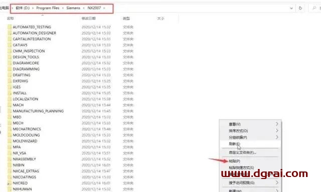Viewport: 321px width, 192px height.
Task: Choose 自定义文件夹(F)... from context menu
Action: click(x=251, y=152)
